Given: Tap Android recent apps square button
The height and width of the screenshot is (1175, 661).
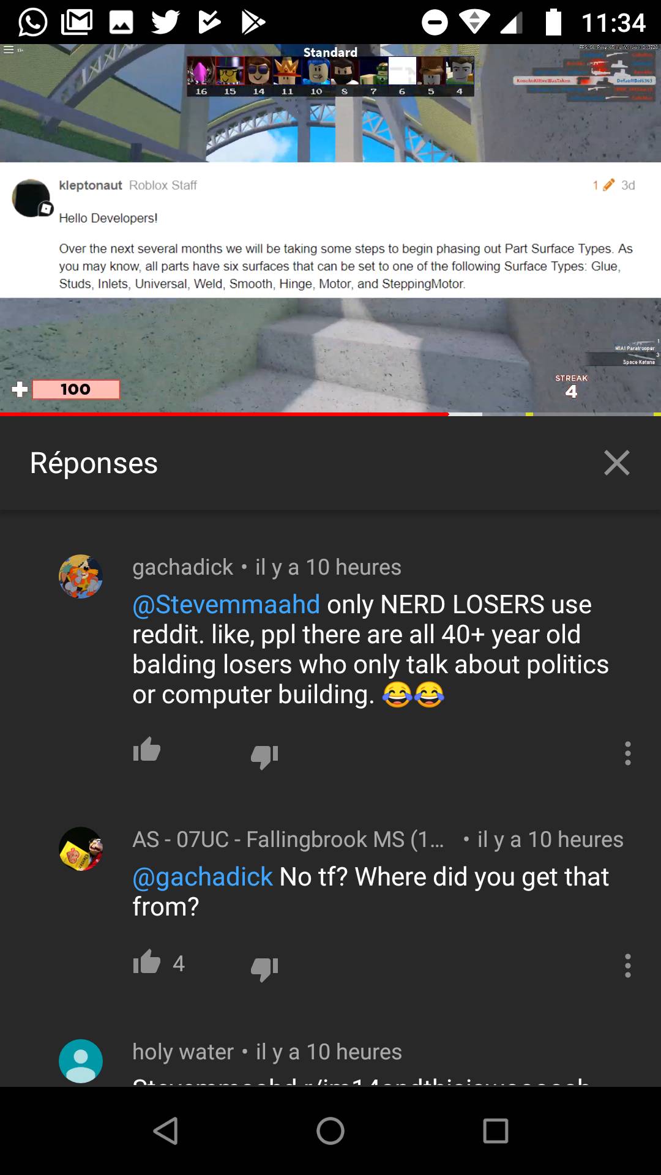Looking at the screenshot, I should coord(496,1131).
